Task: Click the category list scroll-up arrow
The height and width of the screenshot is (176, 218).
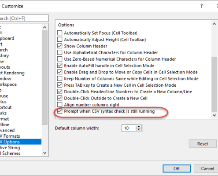Action: (x=45, y=27)
